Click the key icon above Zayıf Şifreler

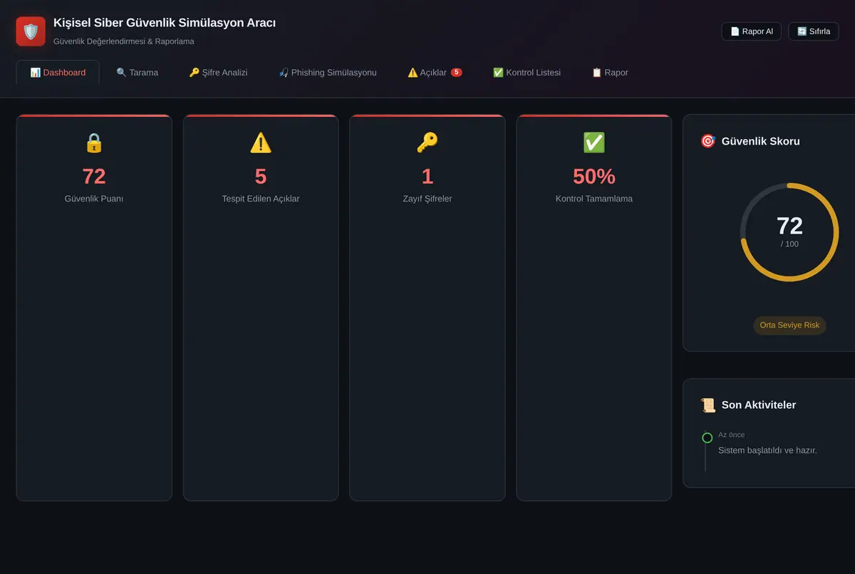coord(427,142)
